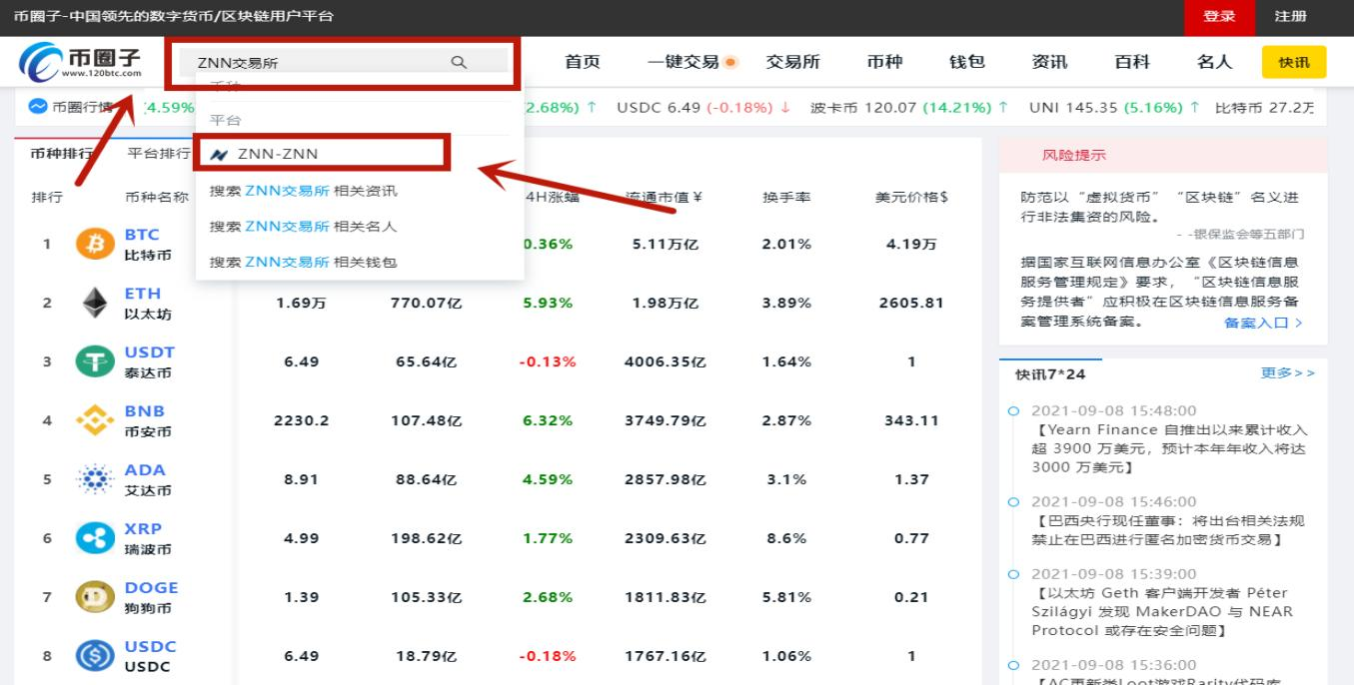Click the 风险提示 panel header

click(1163, 155)
